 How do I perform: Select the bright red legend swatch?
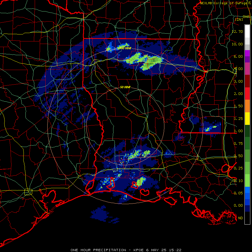[247, 94]
